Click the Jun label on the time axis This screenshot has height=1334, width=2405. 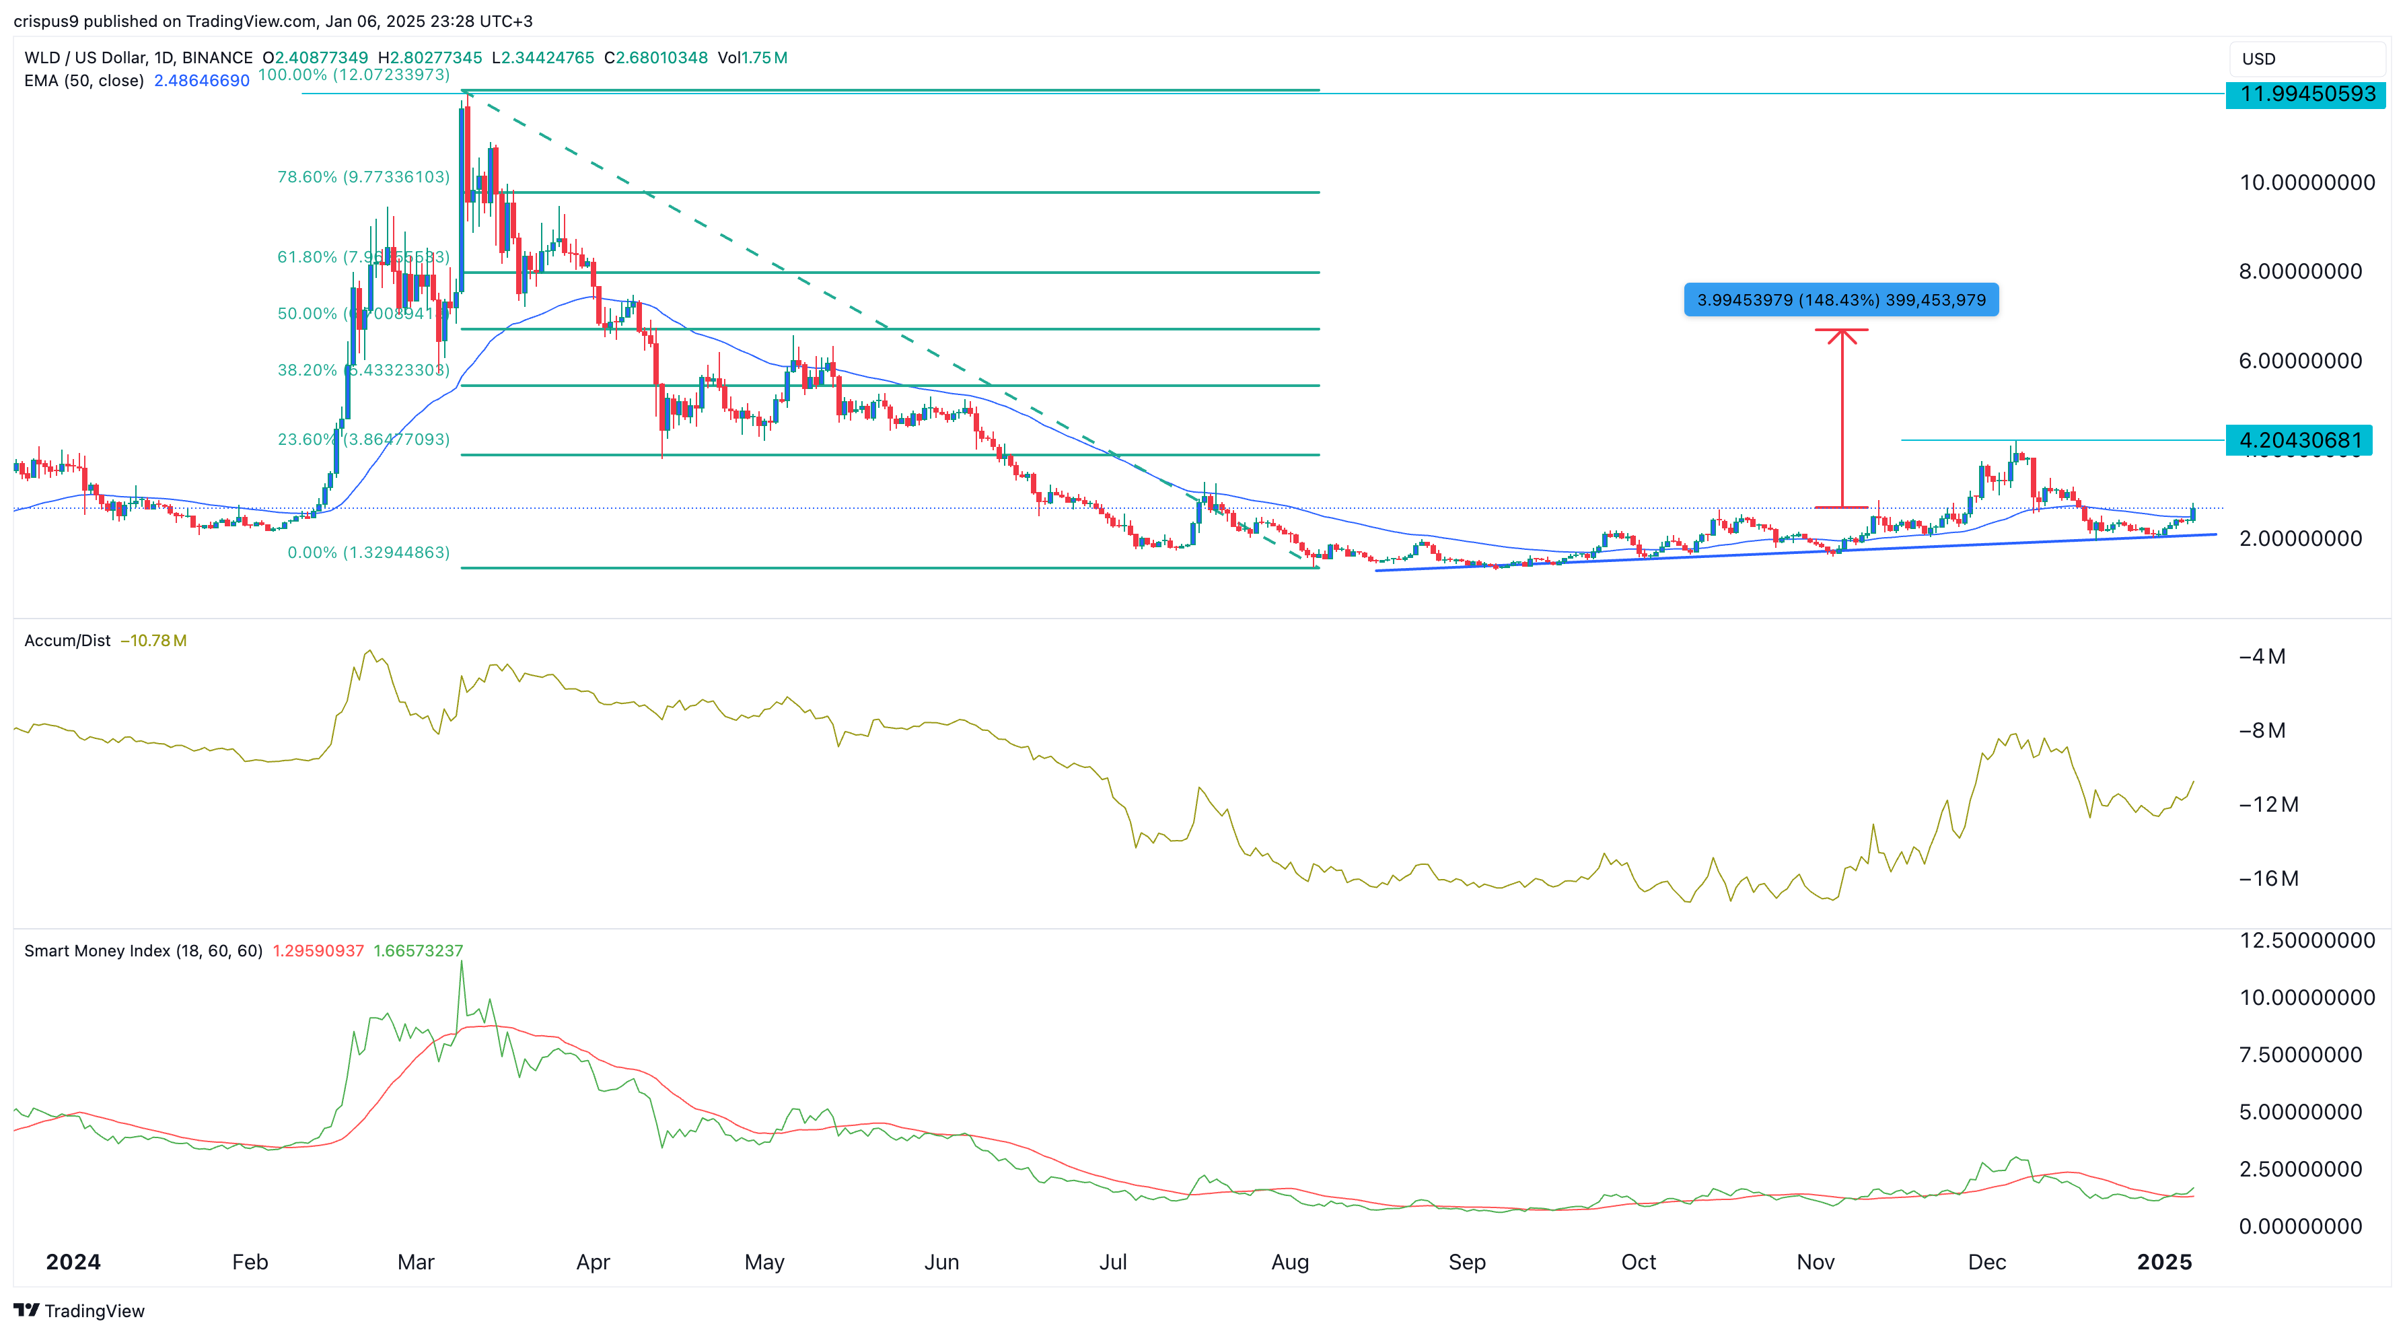pos(941,1262)
